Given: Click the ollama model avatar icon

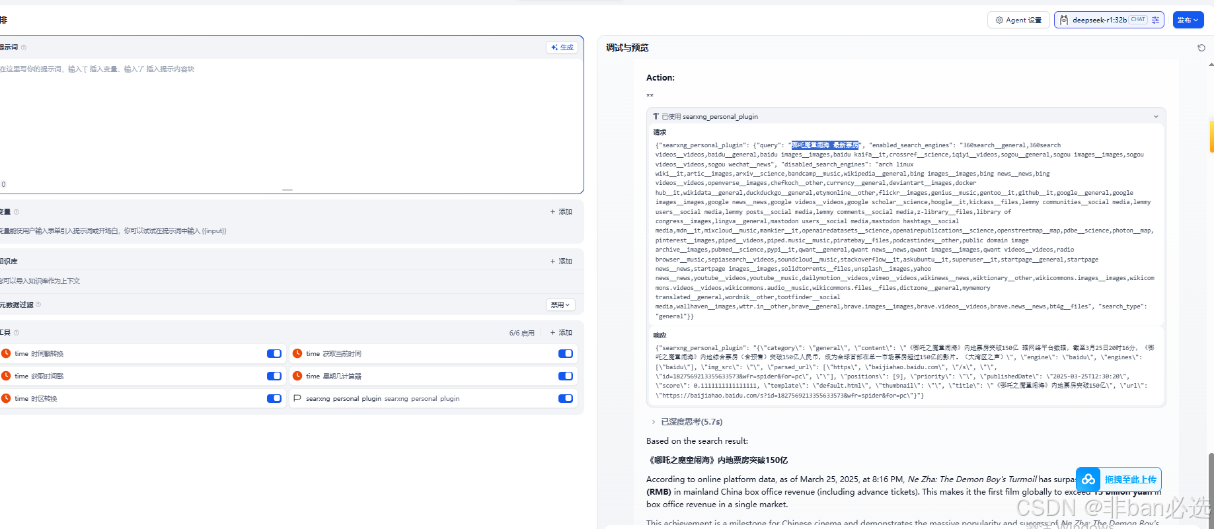Looking at the screenshot, I should tap(1063, 20).
